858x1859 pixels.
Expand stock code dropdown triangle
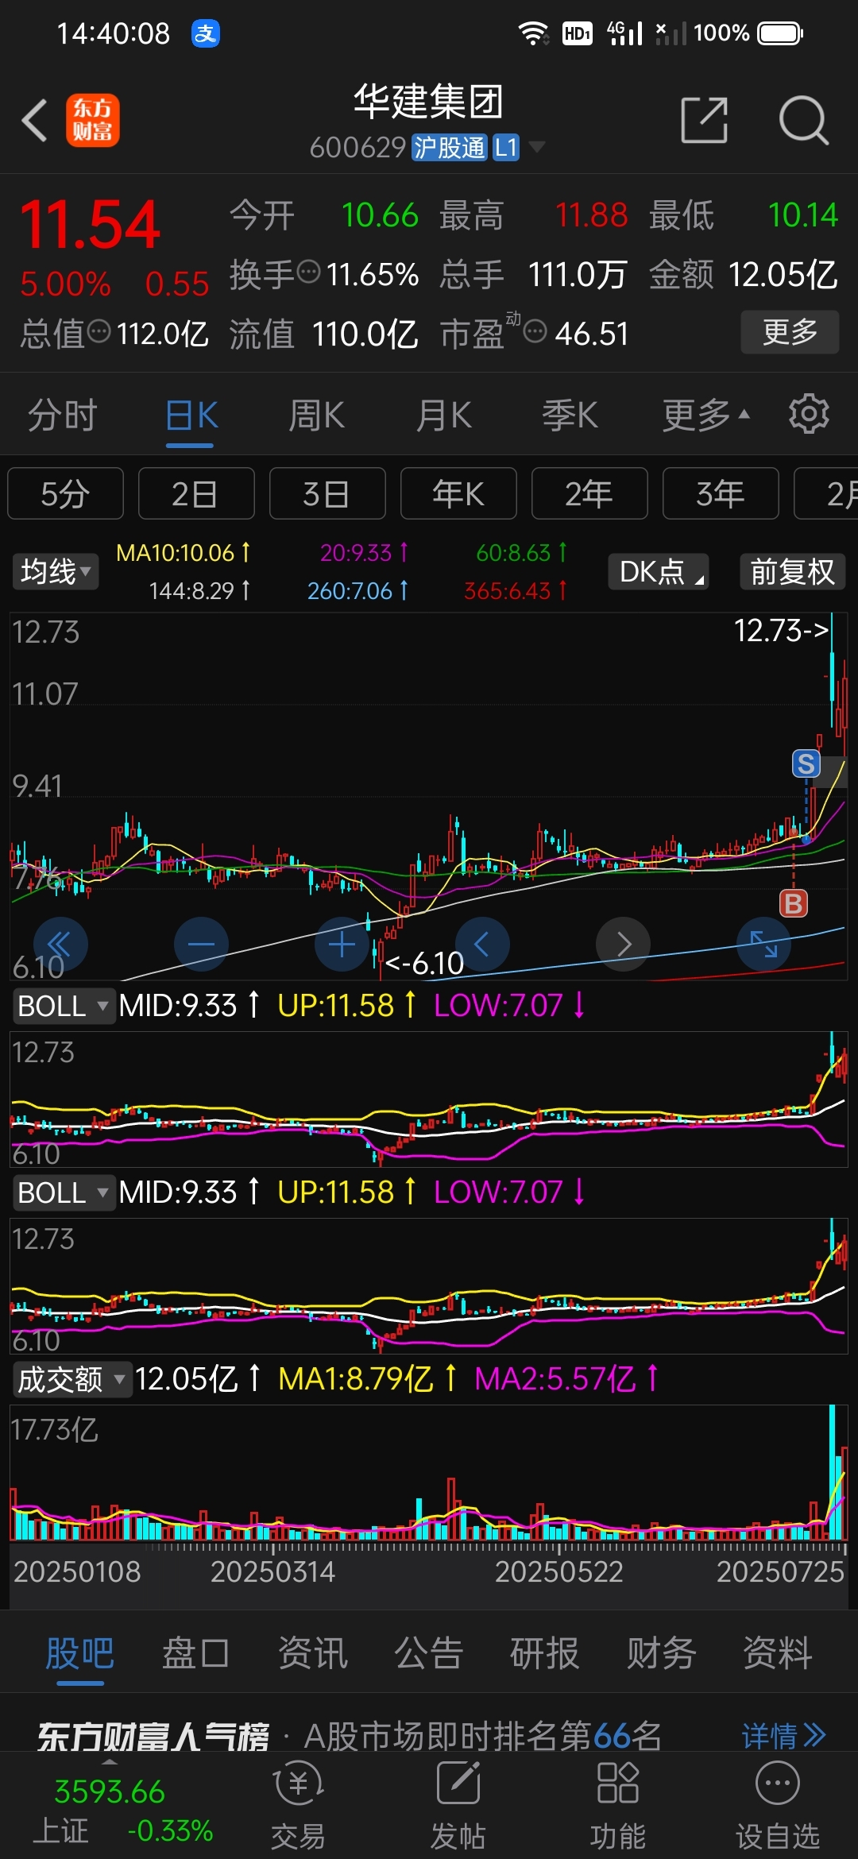point(537,146)
